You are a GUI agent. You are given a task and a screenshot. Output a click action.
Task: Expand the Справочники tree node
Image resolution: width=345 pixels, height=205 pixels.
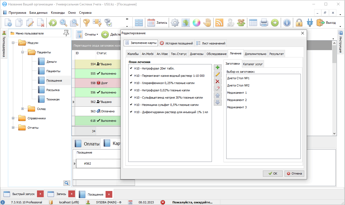(x=13, y=118)
